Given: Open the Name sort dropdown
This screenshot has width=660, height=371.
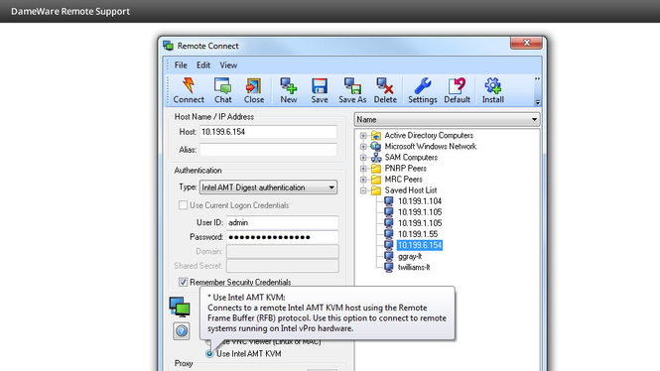Looking at the screenshot, I should click(x=447, y=119).
